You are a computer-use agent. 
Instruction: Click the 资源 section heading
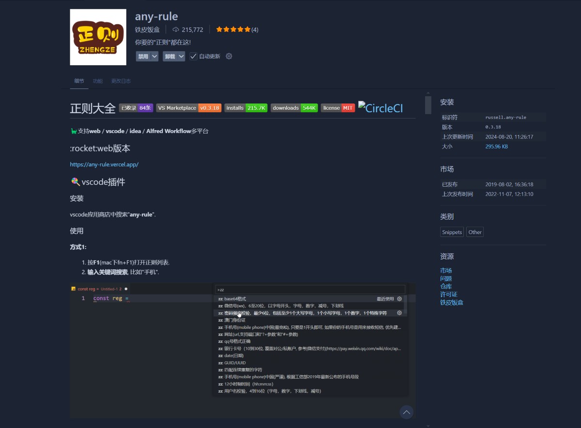click(447, 256)
